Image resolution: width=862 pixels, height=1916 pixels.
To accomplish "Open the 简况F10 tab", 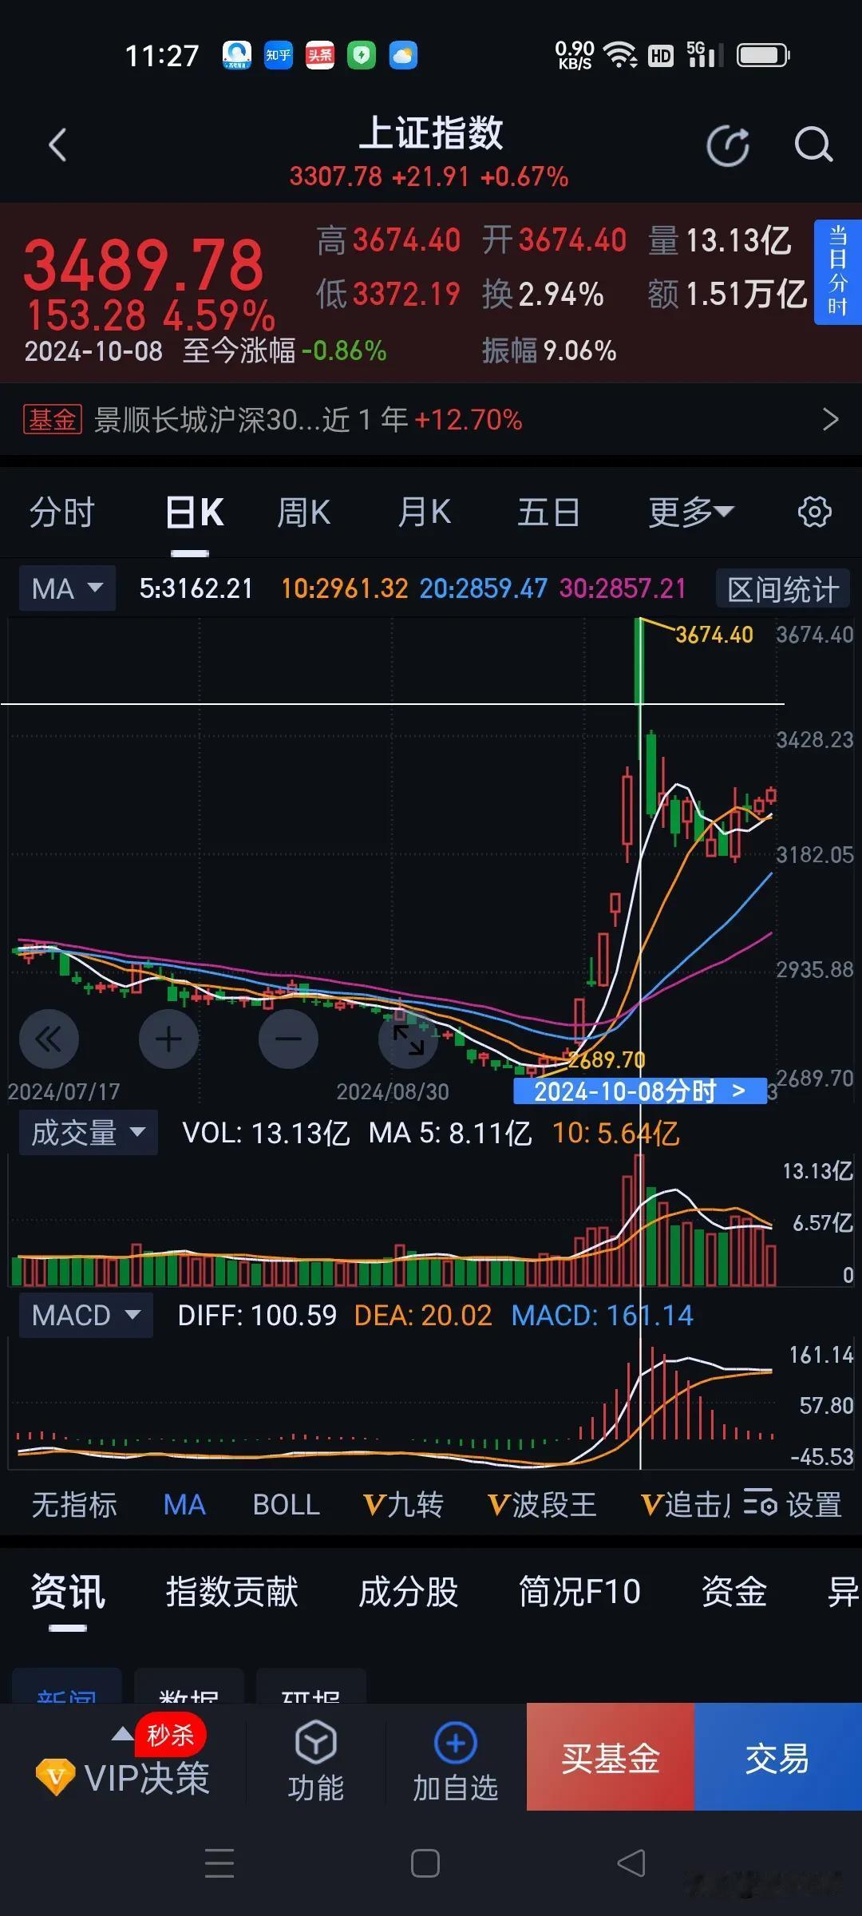I will point(580,1591).
